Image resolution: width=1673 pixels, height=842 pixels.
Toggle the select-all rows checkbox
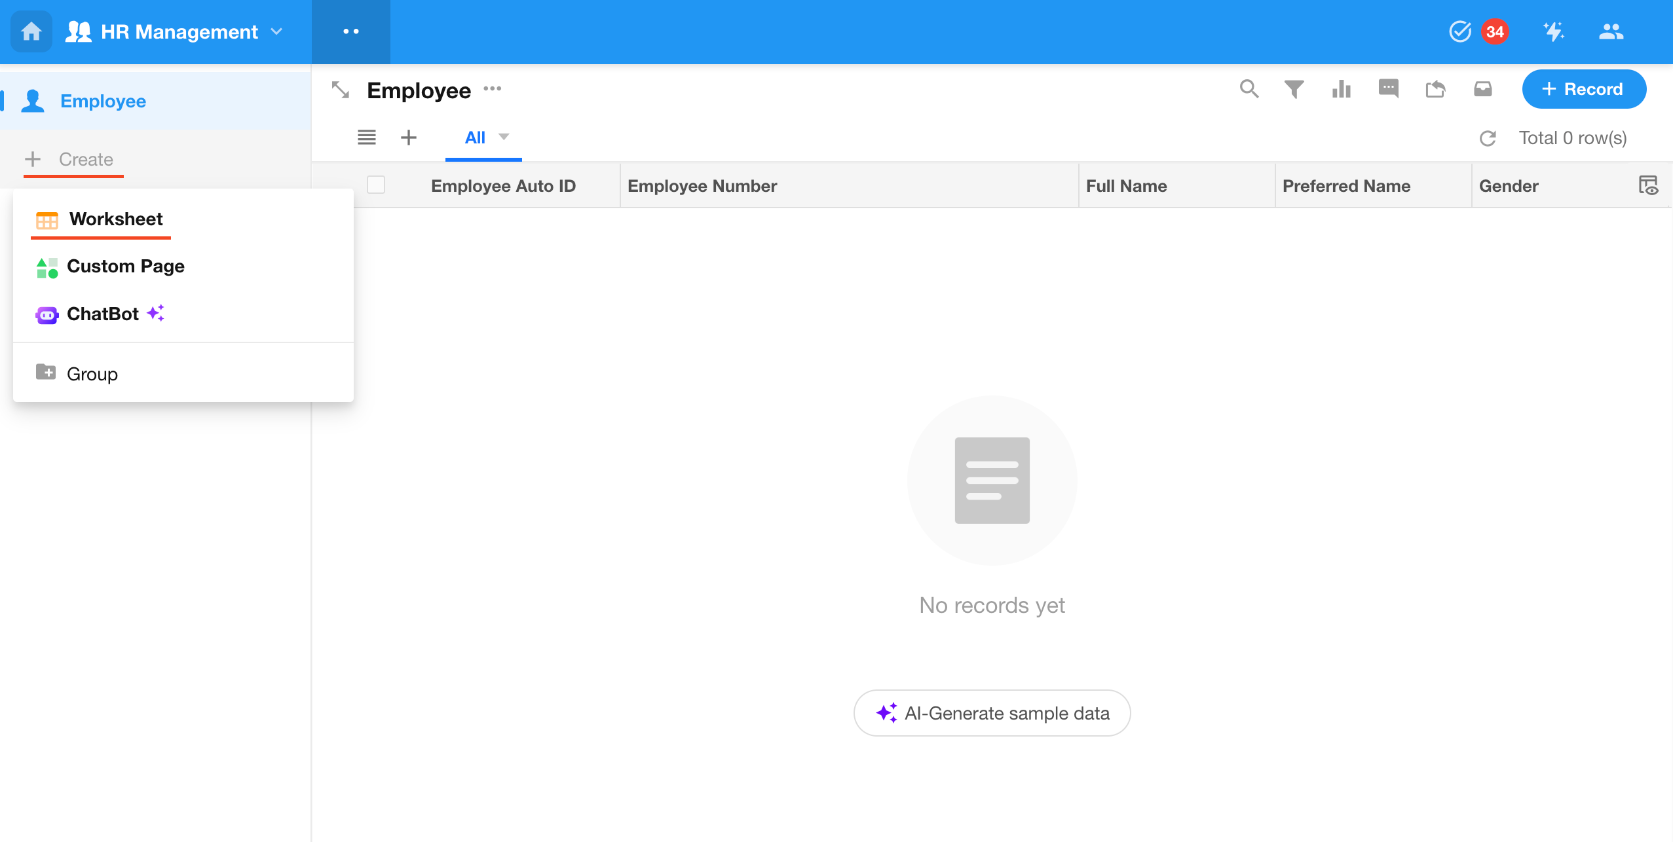376,185
